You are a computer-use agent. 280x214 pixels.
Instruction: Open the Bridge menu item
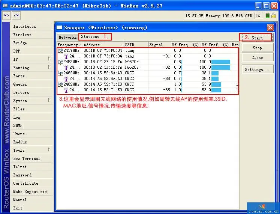31,43
